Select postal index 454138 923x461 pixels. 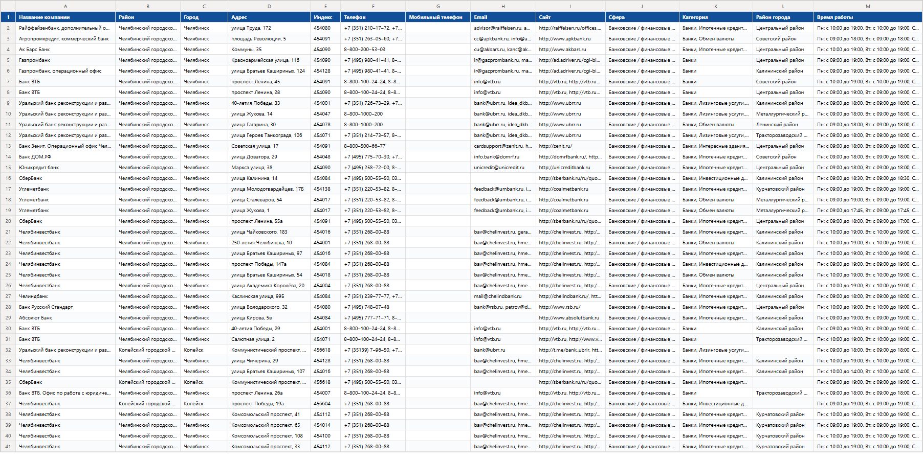tap(325, 189)
